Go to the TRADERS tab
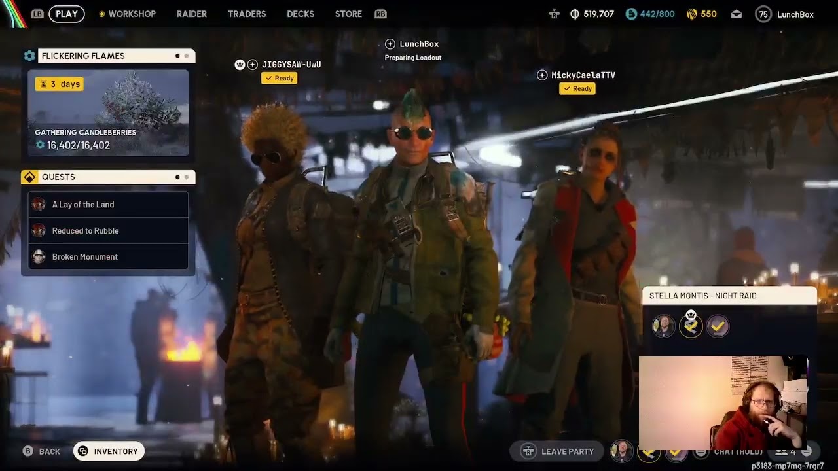 (247, 14)
